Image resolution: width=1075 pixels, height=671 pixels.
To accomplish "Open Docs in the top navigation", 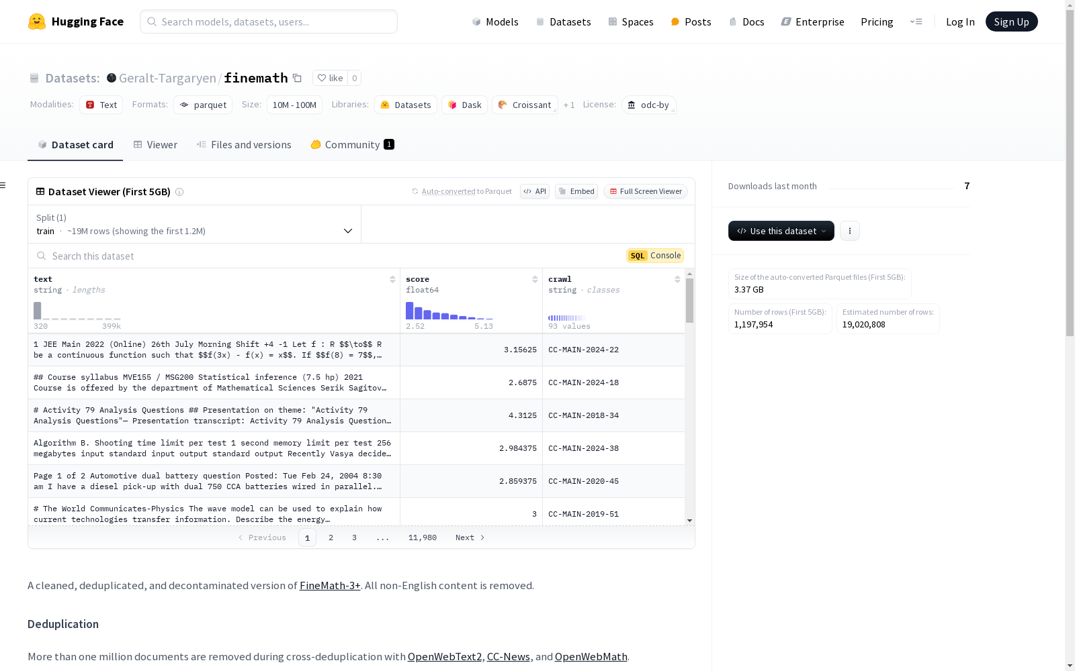I will click(x=746, y=21).
